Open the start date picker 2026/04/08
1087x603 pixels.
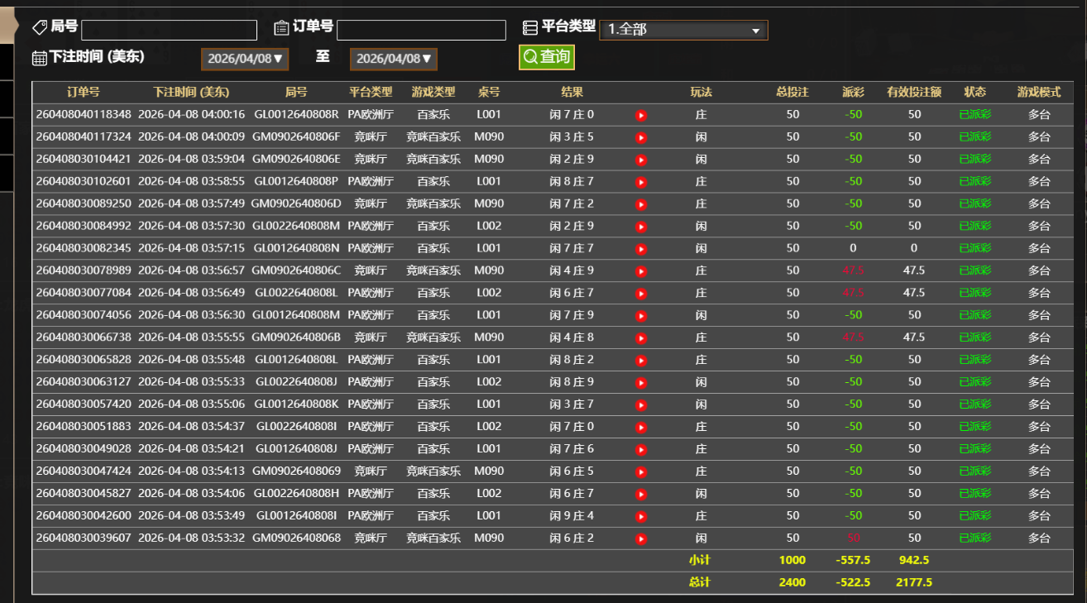point(244,59)
